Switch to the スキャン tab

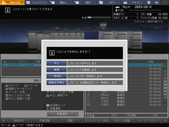[x=133, y=2]
